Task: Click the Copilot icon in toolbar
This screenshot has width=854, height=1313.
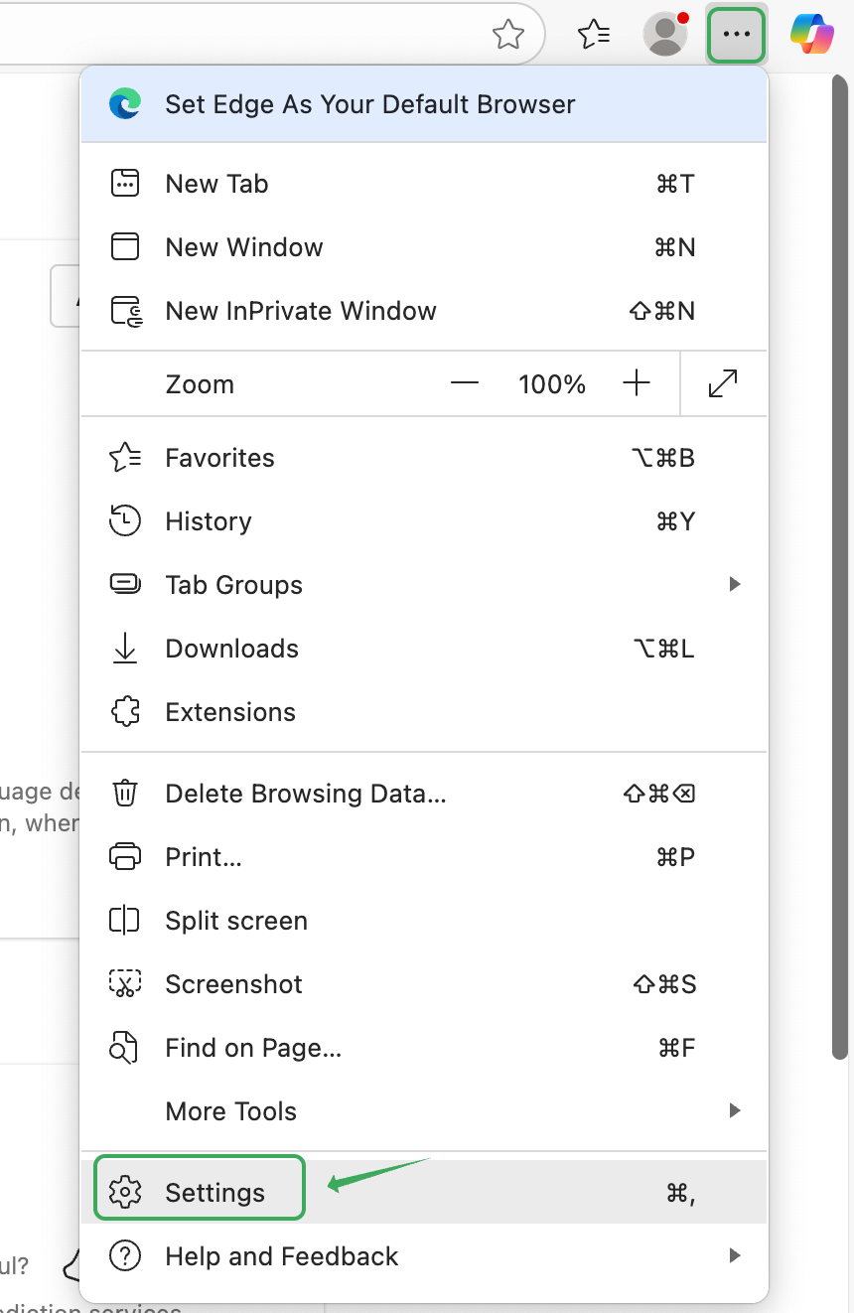Action: pyautogui.click(x=811, y=35)
